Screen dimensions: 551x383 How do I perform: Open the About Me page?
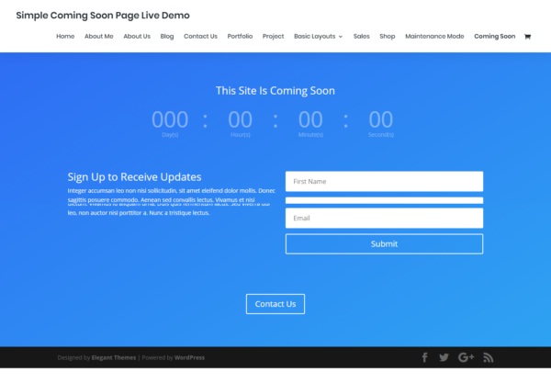click(x=99, y=36)
